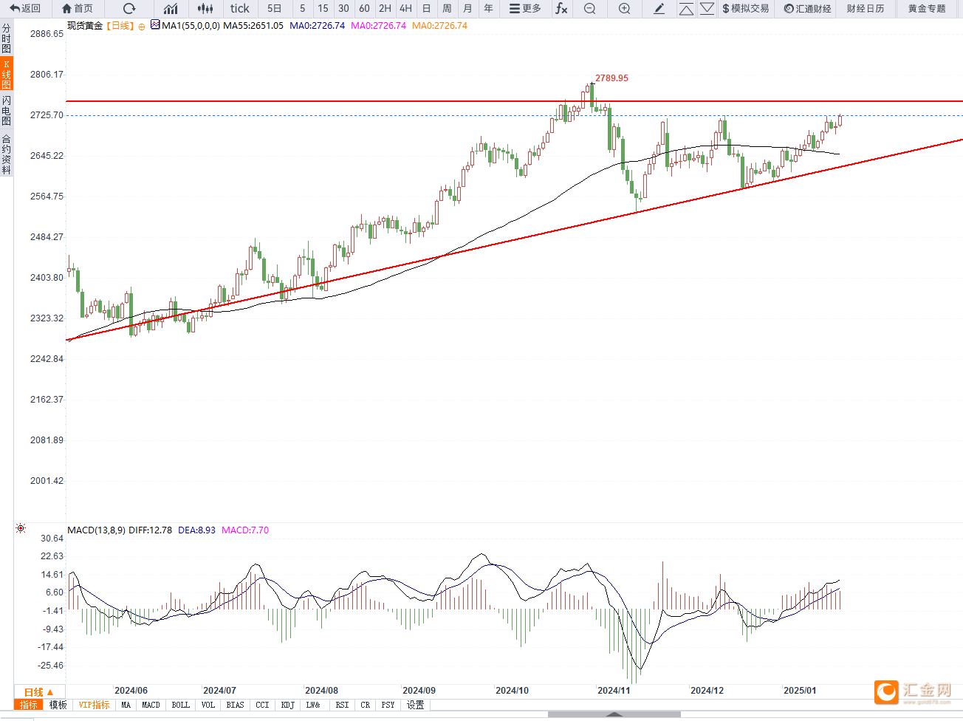This screenshot has width=963, height=721.
Task: Switch to line chart style icon
Action: (171, 9)
